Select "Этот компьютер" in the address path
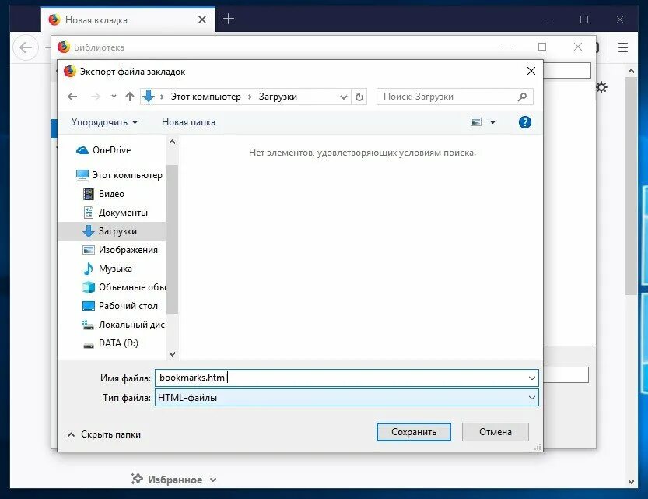Viewport: 648px width, 499px height. click(206, 97)
